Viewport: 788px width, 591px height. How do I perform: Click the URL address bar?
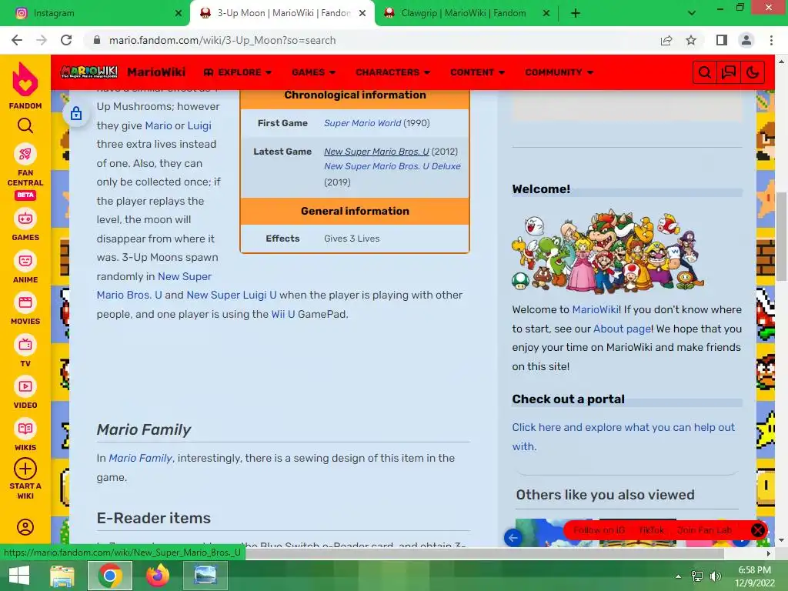(373, 40)
